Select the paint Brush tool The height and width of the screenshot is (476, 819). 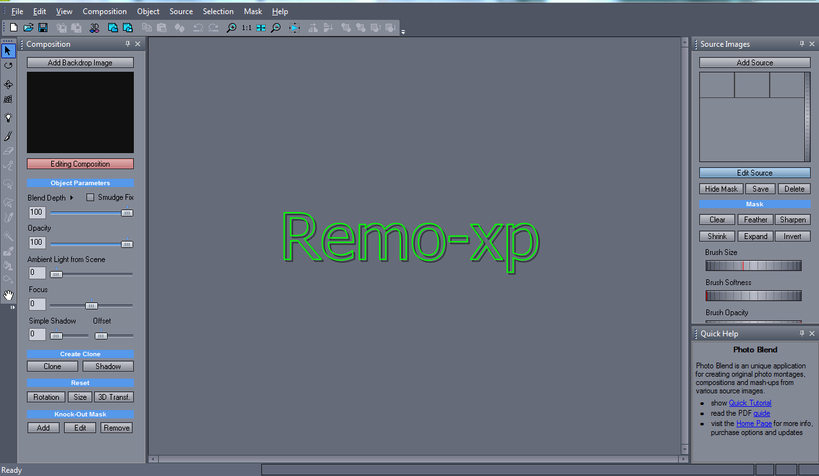(x=8, y=136)
